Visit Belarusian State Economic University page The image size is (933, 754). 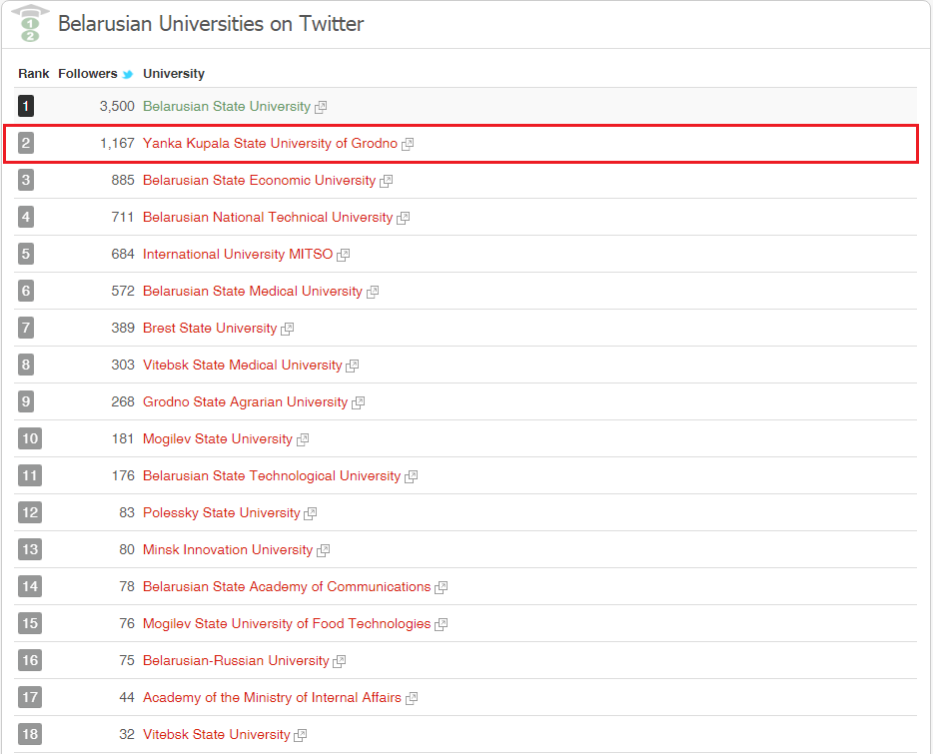pos(260,181)
